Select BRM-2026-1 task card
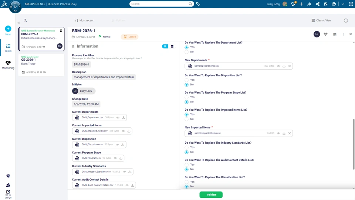The width and height of the screenshot is (355, 200). coord(41,39)
